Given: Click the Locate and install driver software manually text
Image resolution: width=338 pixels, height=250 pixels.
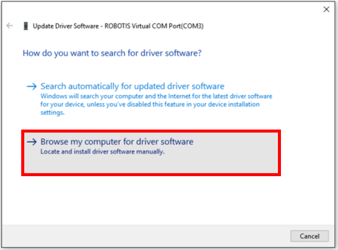Looking at the screenshot, I should (103, 152).
